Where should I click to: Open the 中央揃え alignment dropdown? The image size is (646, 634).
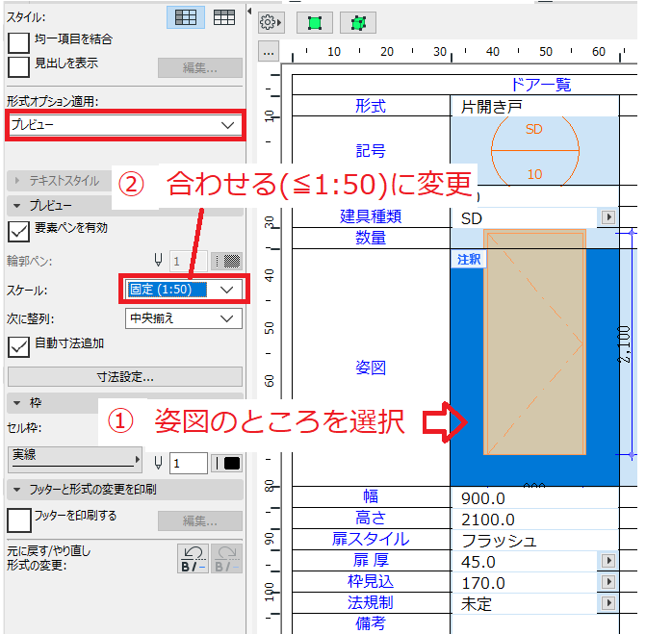184,318
